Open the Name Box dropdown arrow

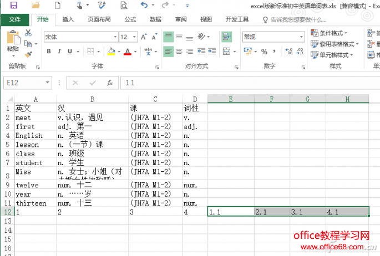point(48,83)
